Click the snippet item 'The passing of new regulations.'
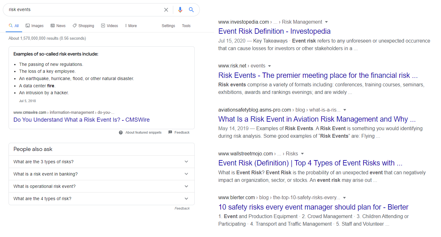Viewport: 441px width, 237px height. (x=51, y=64)
